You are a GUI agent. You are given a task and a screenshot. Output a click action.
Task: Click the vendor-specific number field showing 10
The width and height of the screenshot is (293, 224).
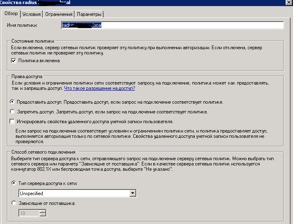click(29, 213)
